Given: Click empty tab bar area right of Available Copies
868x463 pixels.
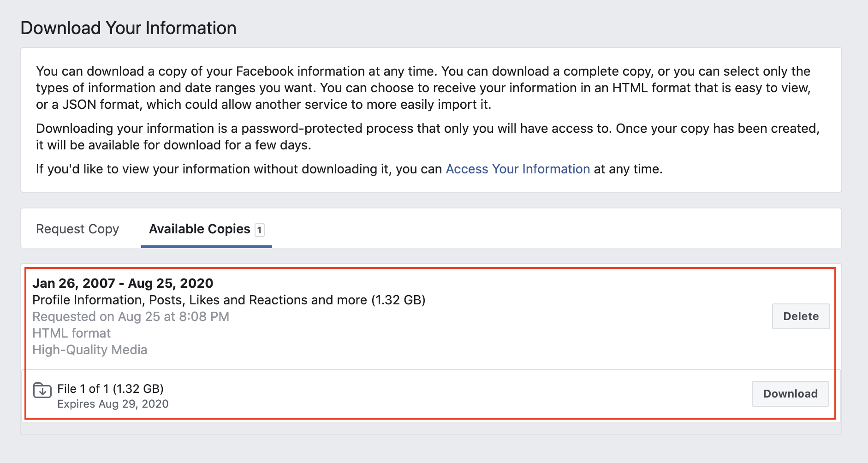Looking at the screenshot, I should click(553, 229).
